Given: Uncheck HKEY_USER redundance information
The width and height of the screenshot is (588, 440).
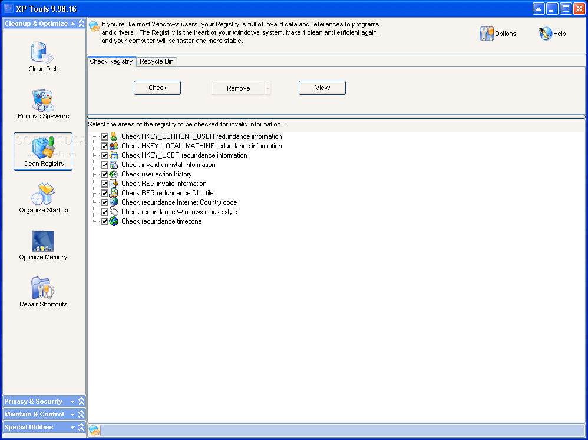Looking at the screenshot, I should 105,155.
